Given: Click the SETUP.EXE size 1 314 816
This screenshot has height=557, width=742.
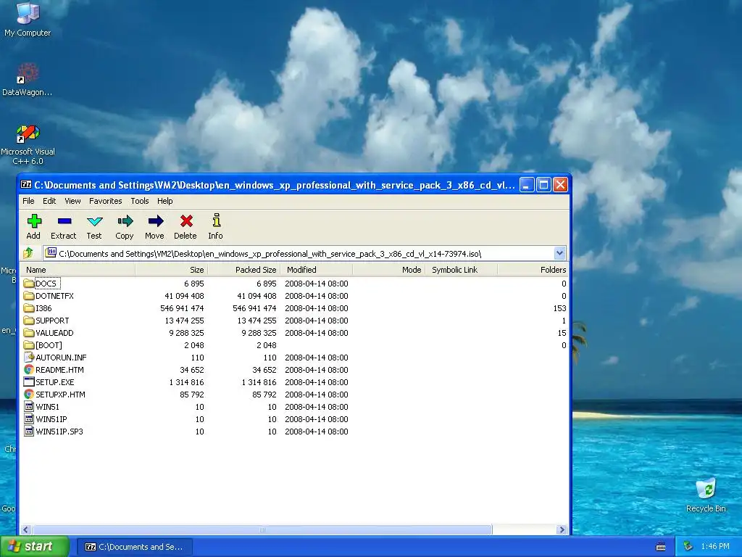Looking at the screenshot, I should click(186, 381).
